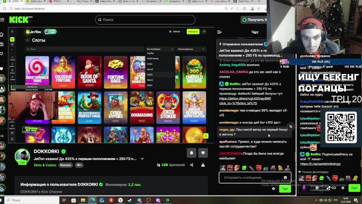
Task: Click the Windows taskbar search box
Action: (31, 200)
